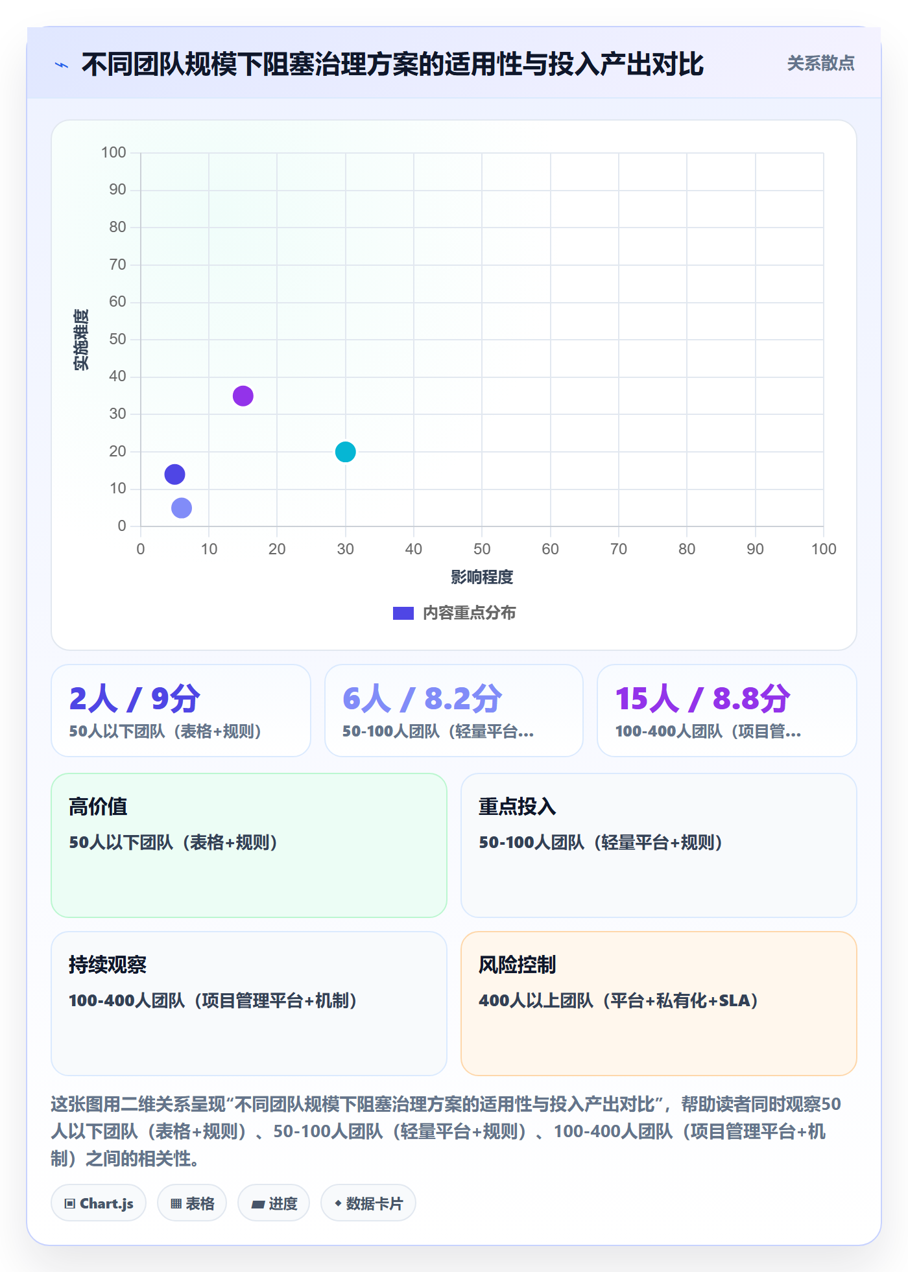Select the 重点投入 quadrant card
The height and width of the screenshot is (1272, 908).
pos(659,845)
